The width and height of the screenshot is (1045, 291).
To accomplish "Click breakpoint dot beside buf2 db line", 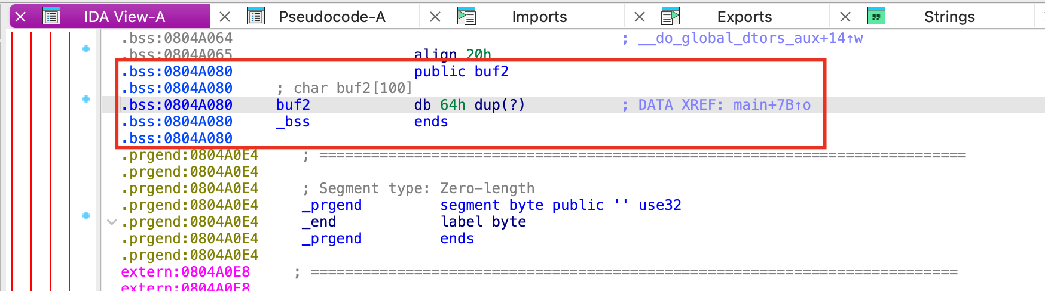I will point(86,99).
